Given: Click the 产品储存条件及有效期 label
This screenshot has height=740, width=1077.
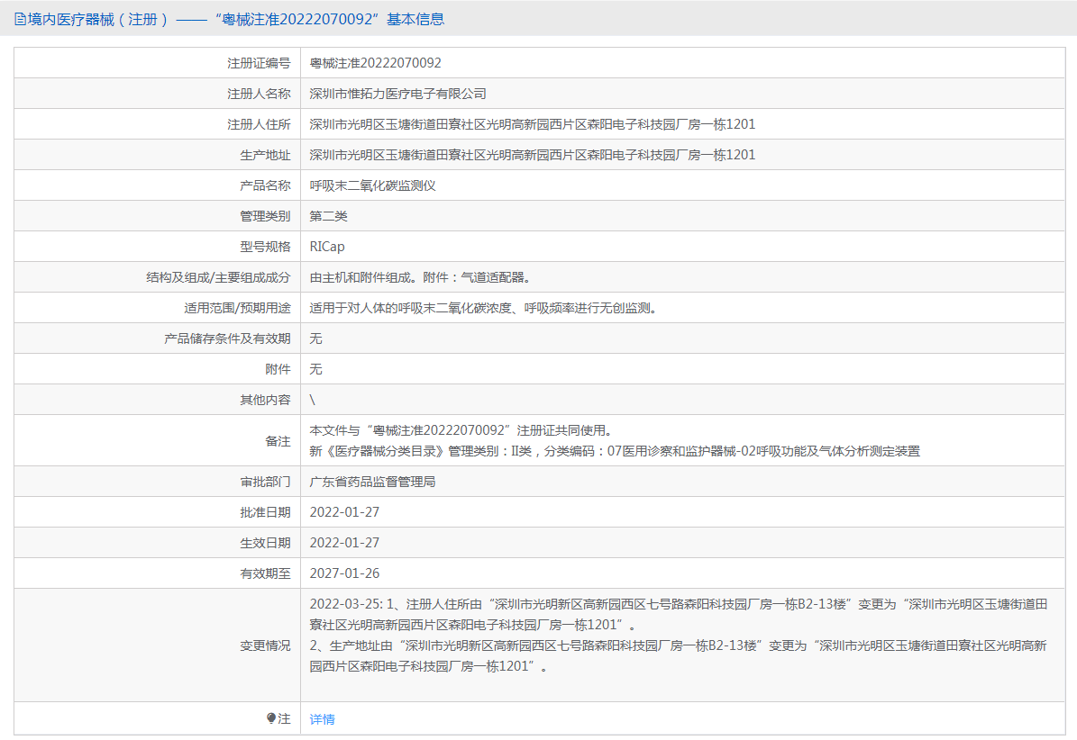Looking at the screenshot, I should click(x=227, y=338).
